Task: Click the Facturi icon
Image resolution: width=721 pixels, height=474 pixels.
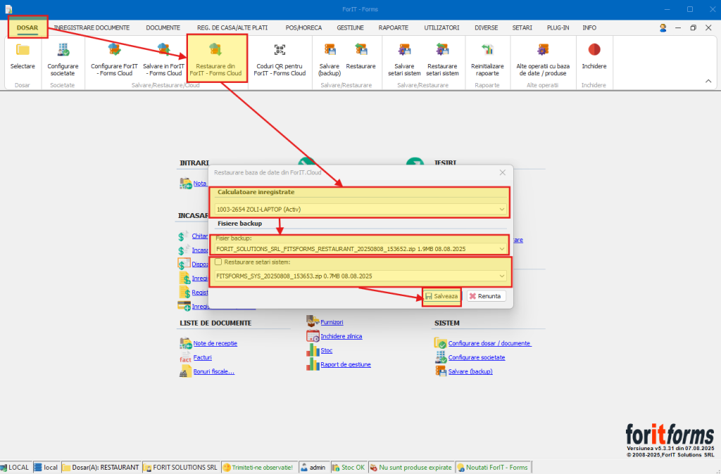Action: pos(186,357)
